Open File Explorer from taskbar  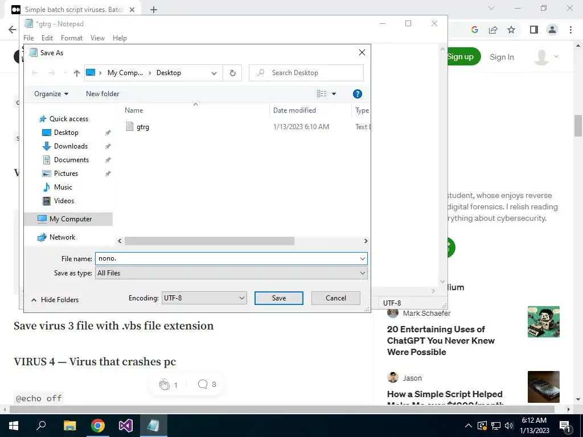click(x=69, y=426)
